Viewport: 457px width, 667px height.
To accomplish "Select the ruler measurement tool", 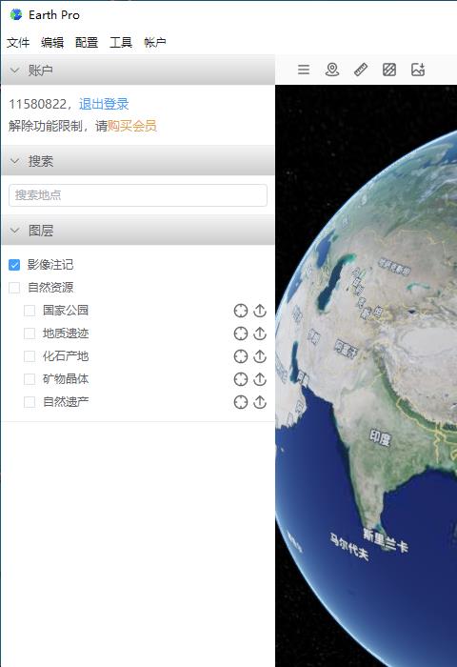I will 361,70.
